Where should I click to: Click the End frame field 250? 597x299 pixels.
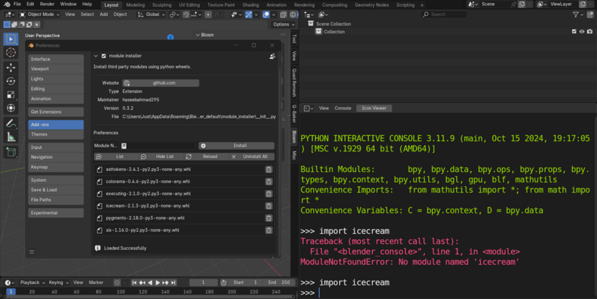[279, 282]
